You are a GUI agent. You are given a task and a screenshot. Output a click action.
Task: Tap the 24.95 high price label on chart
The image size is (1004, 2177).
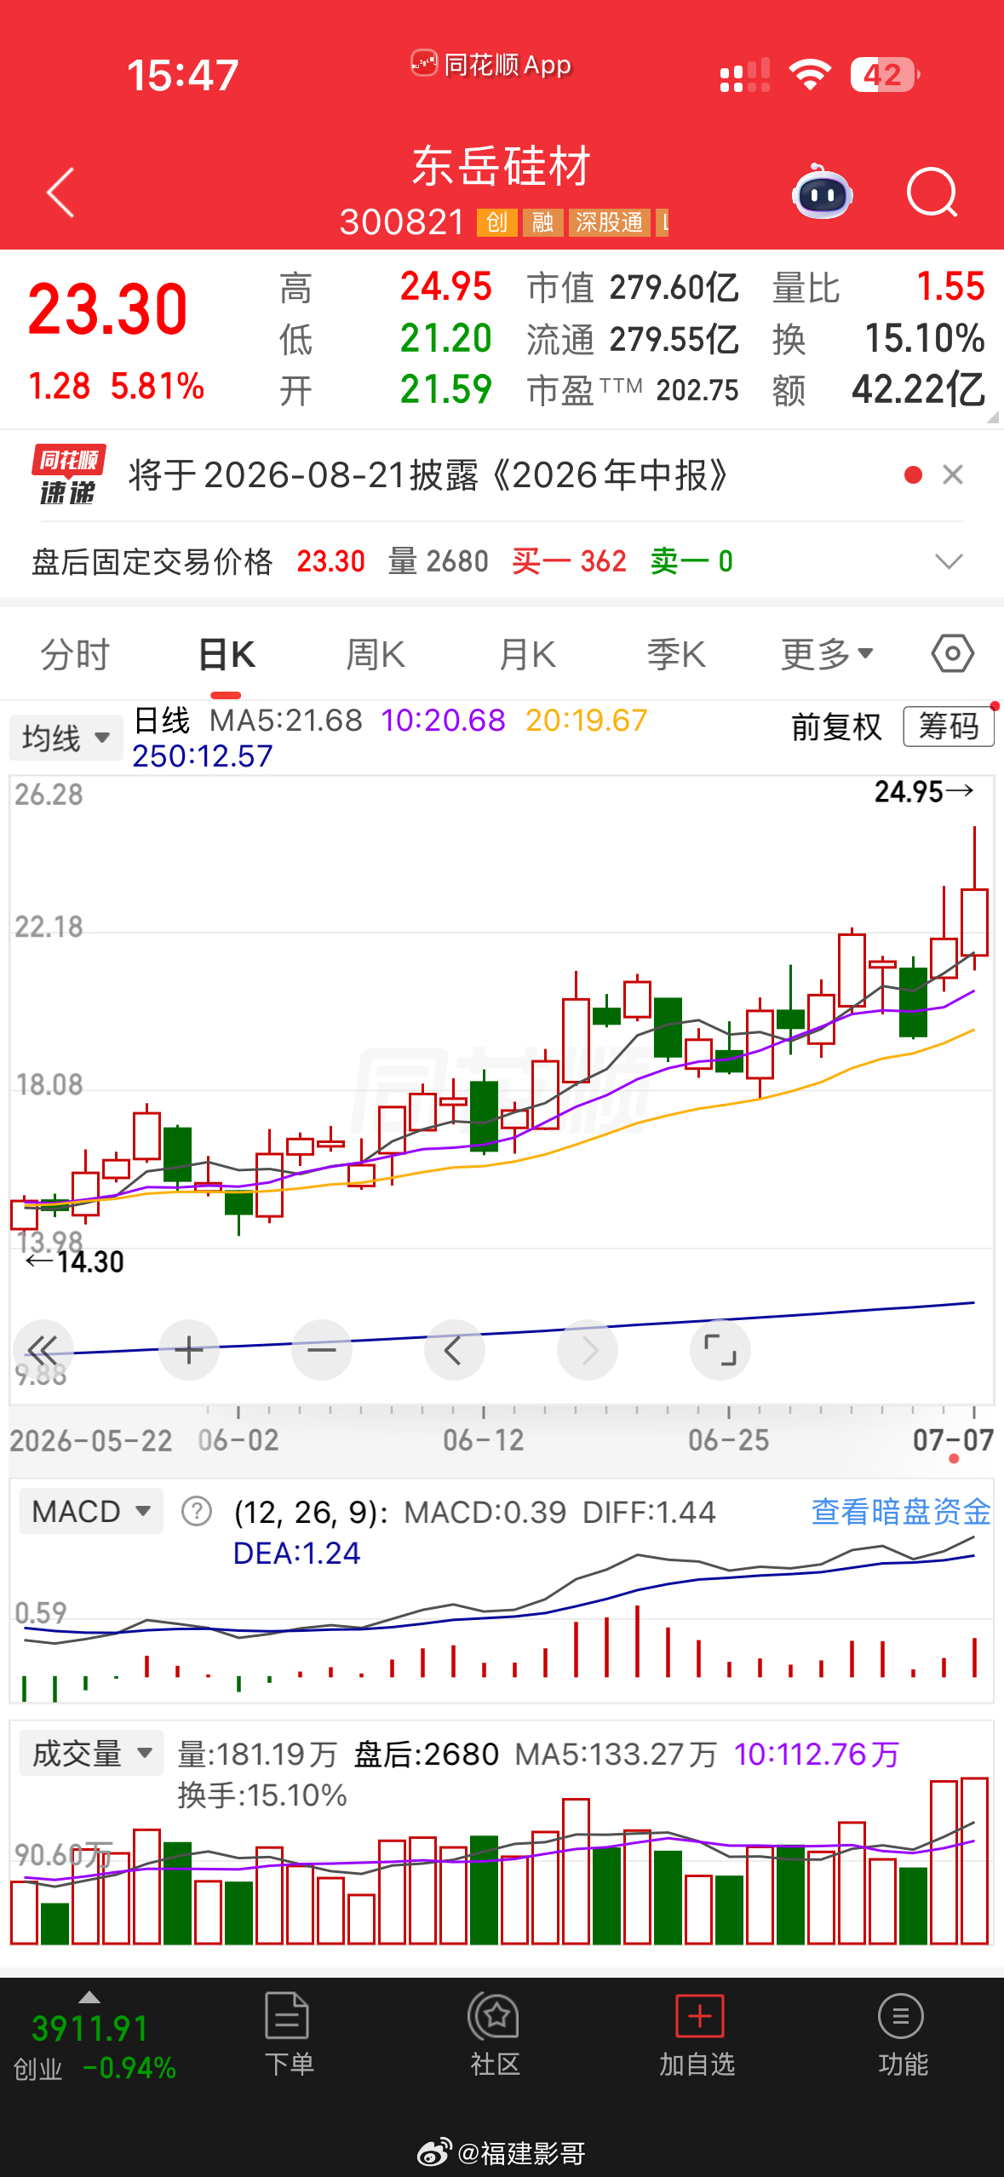click(x=923, y=792)
